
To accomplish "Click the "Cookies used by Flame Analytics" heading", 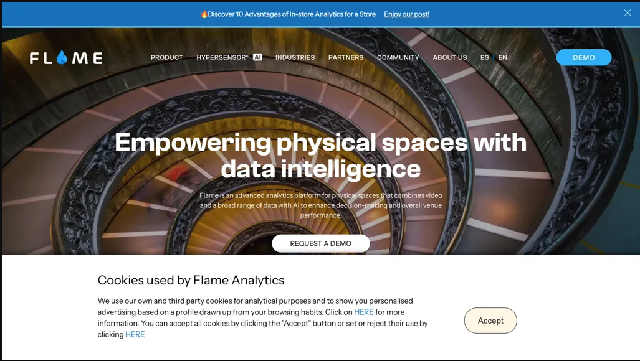I will (191, 280).
